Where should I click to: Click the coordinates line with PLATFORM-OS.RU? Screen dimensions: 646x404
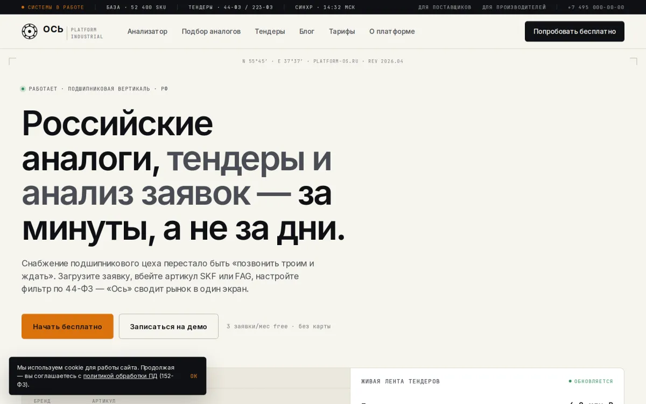(x=323, y=61)
